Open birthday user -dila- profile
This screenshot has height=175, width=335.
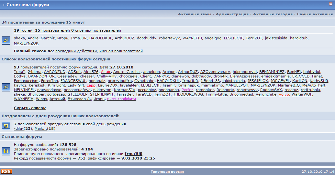pos(20,129)
